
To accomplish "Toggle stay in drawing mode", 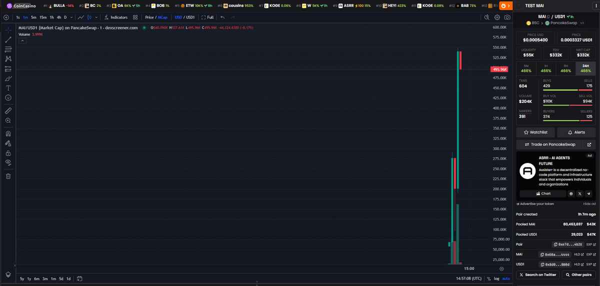I will click(8, 143).
